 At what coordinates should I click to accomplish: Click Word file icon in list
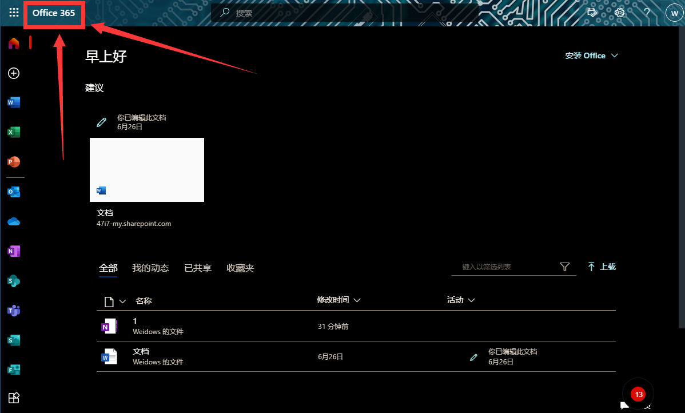pyautogui.click(x=109, y=356)
